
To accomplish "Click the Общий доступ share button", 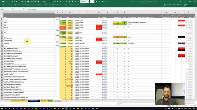I will point(189,5).
